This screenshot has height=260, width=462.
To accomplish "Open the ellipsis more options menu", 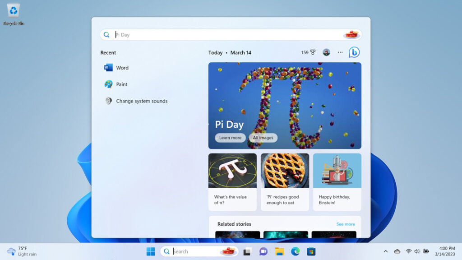I will (340, 52).
